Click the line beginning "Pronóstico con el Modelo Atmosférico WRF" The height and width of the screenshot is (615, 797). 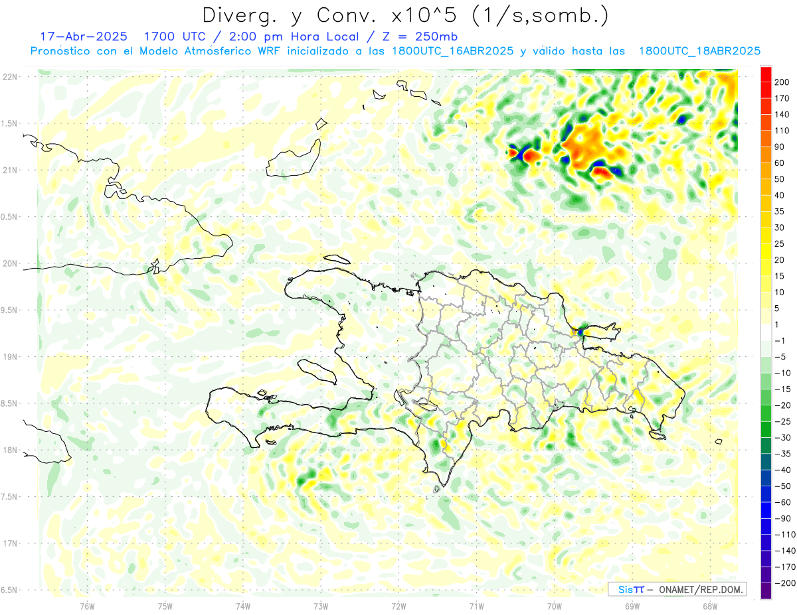[x=395, y=51]
